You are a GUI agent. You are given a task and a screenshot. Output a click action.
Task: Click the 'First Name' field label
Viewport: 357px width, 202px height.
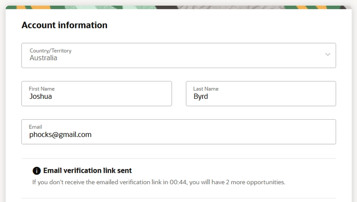pyautogui.click(x=42, y=89)
